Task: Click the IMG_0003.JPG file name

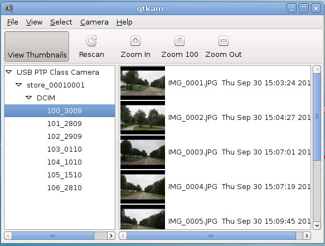Action: pyautogui.click(x=192, y=152)
